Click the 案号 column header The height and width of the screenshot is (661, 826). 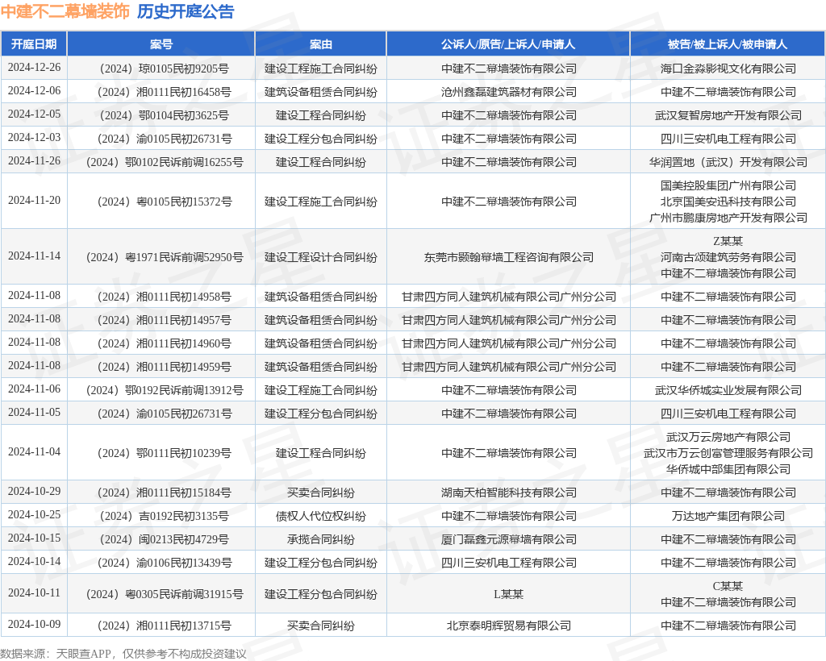161,44
